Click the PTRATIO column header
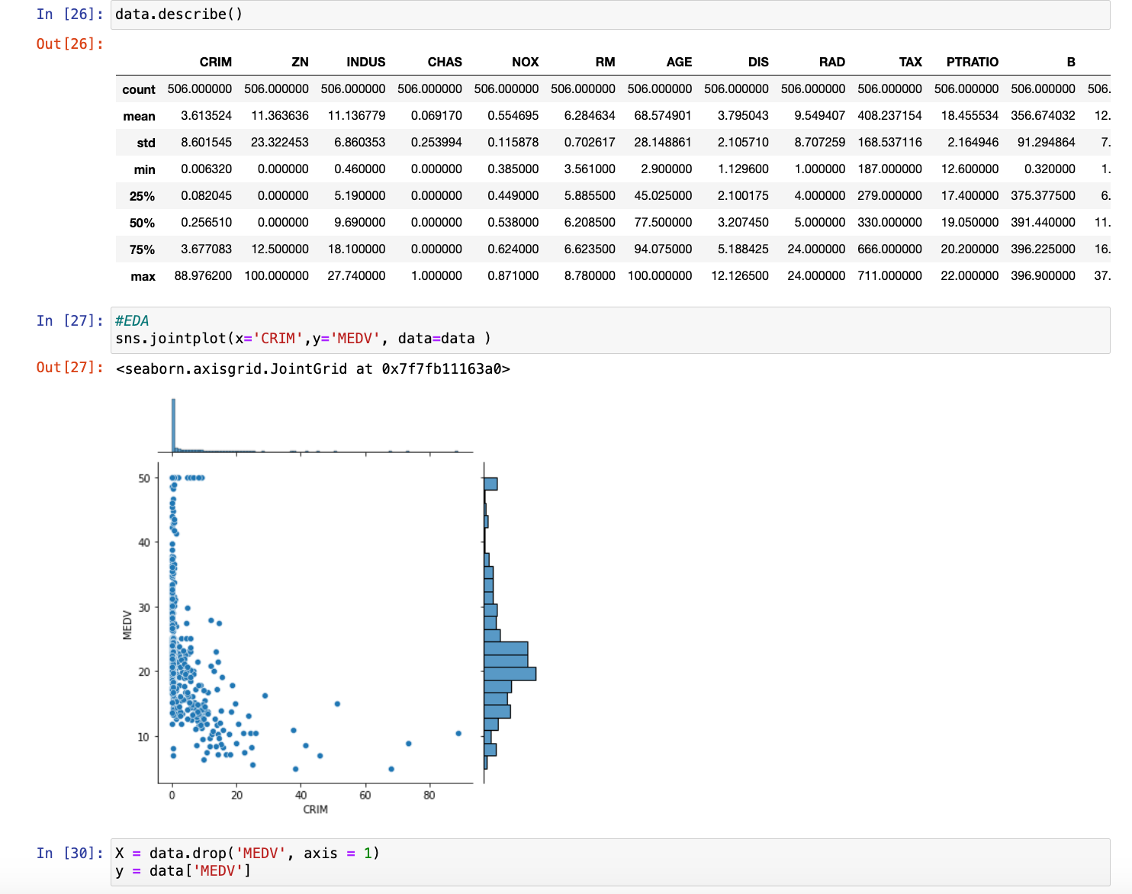Screen dimensions: 1132x894 coord(972,62)
